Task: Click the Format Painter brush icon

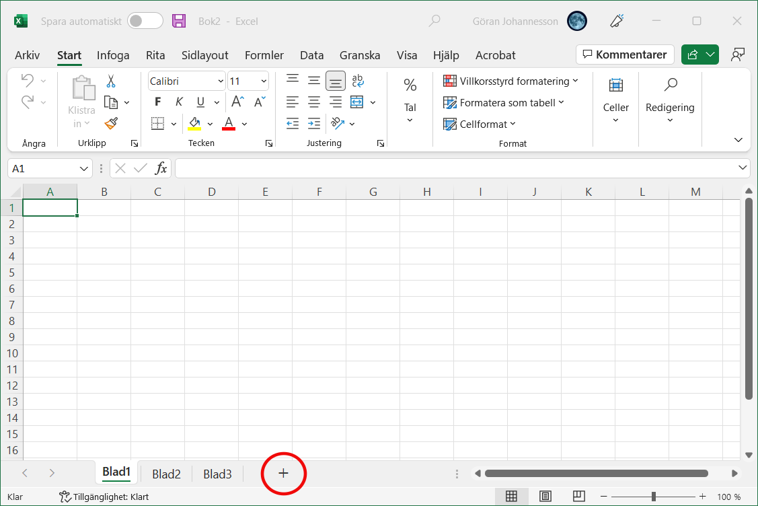Action: point(111,124)
